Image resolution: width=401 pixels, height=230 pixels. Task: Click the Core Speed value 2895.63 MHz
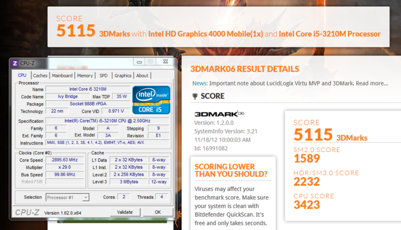(x=65, y=160)
